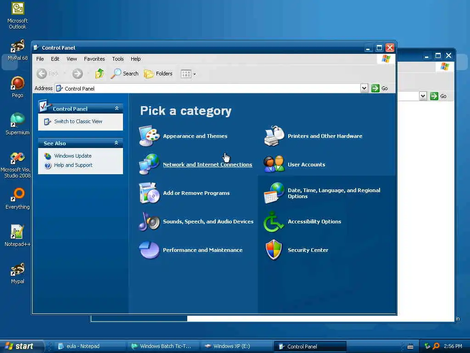Open Appearance and Themes category icon
Viewport: 470px width, 353px height.
[x=149, y=136]
